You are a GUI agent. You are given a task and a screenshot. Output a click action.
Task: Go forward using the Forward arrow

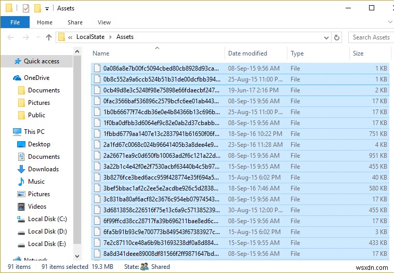tap(26, 37)
